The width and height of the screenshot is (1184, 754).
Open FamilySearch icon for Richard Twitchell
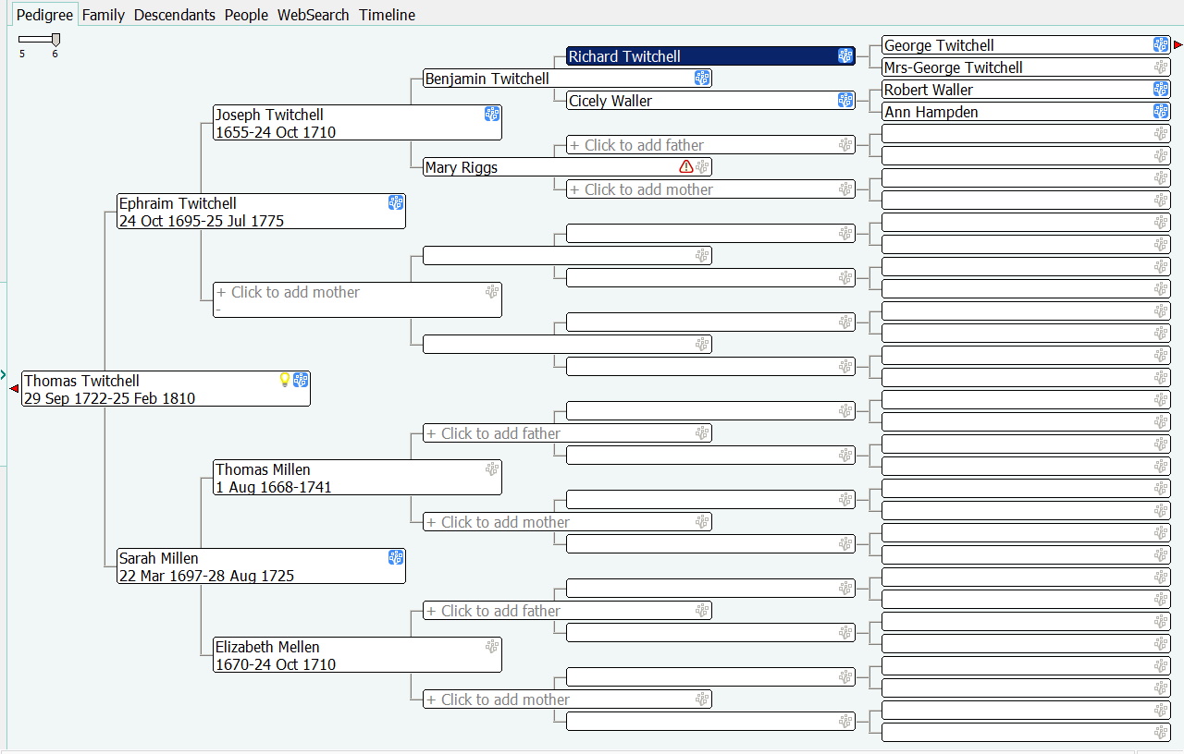click(x=845, y=56)
